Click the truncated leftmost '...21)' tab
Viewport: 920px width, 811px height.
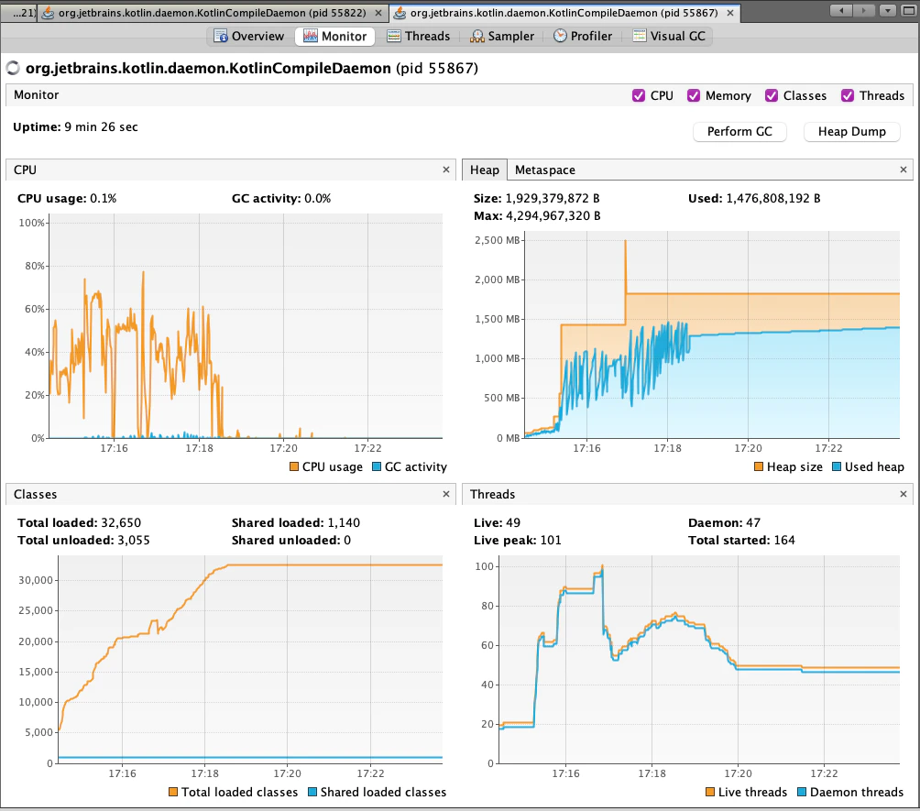click(19, 12)
